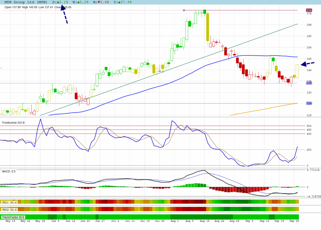
Task: Click the MTN Group Ltd chart title
Action: 22,2
